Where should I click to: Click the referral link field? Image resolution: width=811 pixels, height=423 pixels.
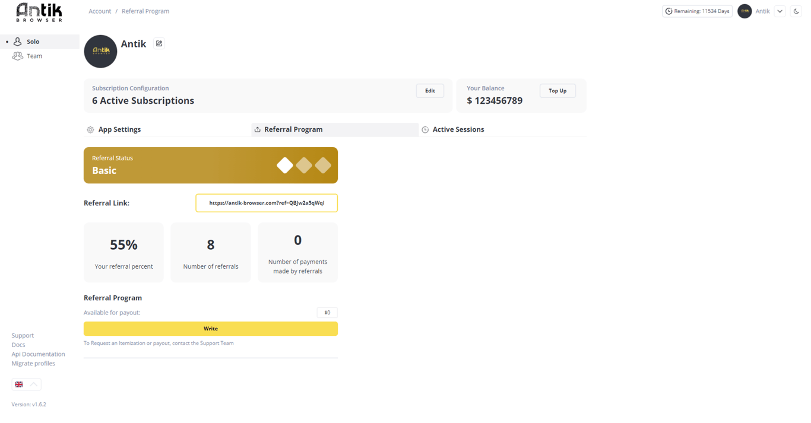click(267, 203)
